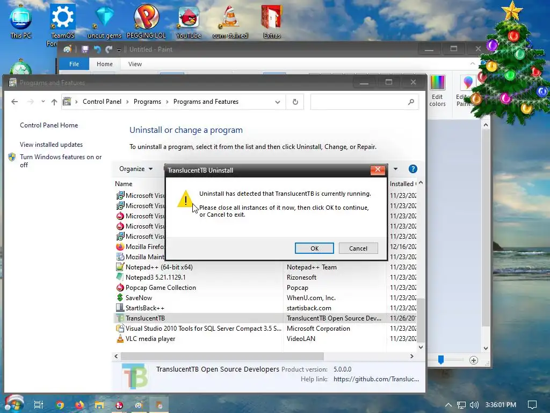The width and height of the screenshot is (550, 413).
Task: Open recent locations dropdown arrow
Action: [x=43, y=102]
